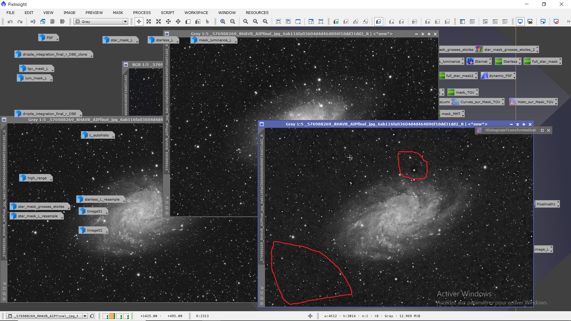This screenshot has width=571, height=321.
Task: Click the redo arrow icon
Action: pos(20,22)
